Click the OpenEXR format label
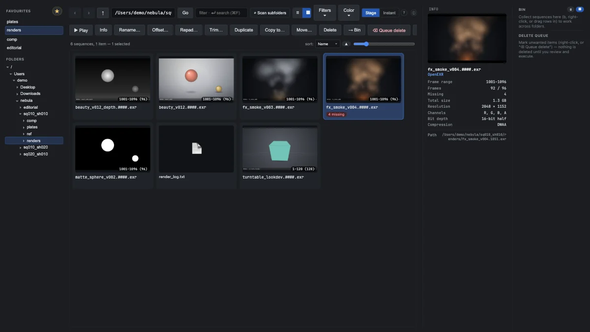The height and width of the screenshot is (332, 590). [x=436, y=75]
